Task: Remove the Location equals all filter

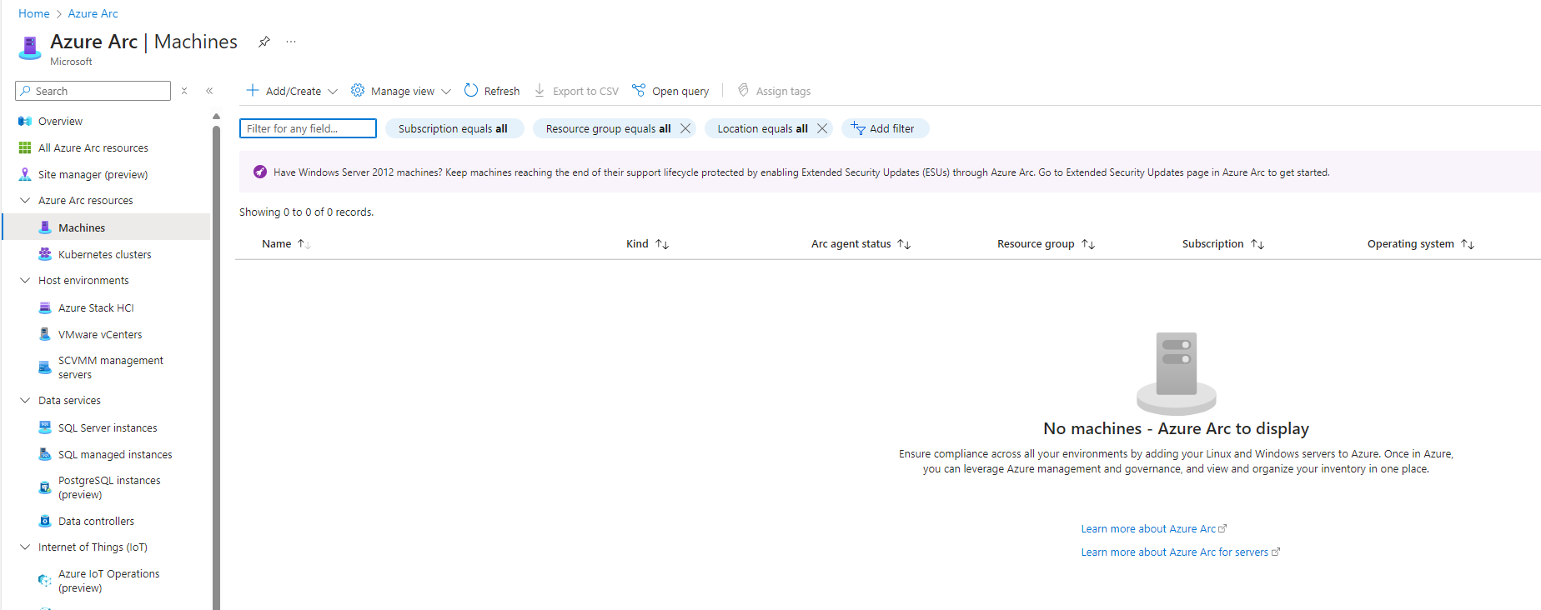Action: pyautogui.click(x=822, y=128)
